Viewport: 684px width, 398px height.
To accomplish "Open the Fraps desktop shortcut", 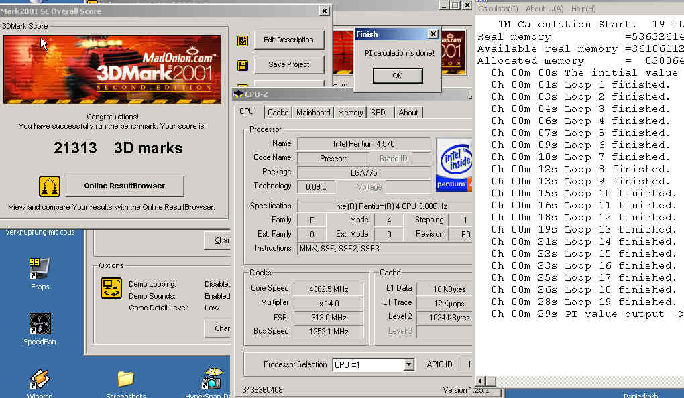I will point(40,274).
